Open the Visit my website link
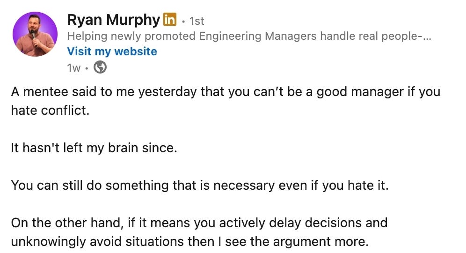This screenshot has width=466, height=253. [112, 52]
